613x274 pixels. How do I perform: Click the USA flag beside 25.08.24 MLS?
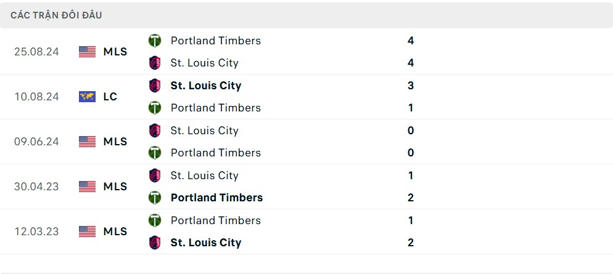(87, 52)
